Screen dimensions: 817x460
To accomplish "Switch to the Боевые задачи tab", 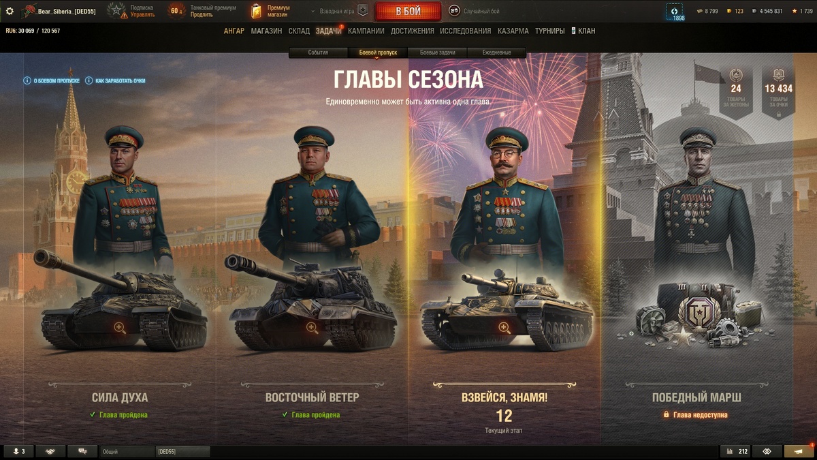I will coord(437,52).
